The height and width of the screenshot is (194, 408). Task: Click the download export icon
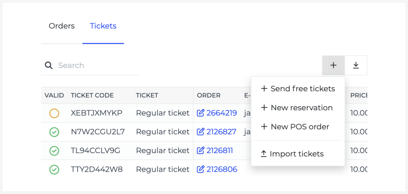356,65
